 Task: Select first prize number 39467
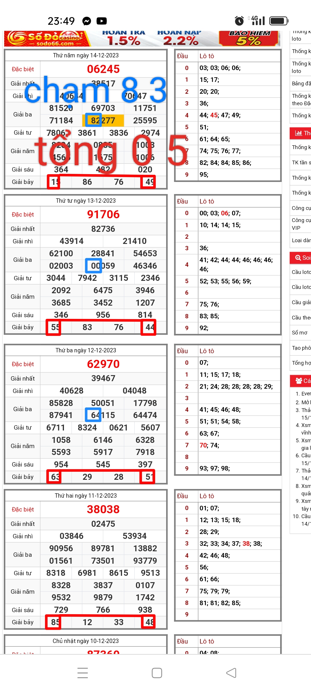click(103, 378)
